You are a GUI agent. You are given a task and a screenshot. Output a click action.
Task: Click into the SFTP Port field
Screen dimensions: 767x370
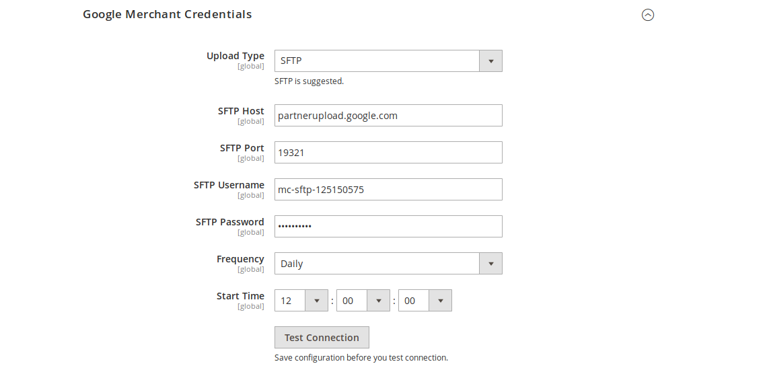pyautogui.click(x=388, y=153)
